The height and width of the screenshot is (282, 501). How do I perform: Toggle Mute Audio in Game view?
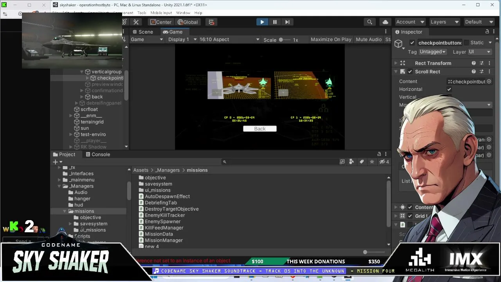(369, 40)
